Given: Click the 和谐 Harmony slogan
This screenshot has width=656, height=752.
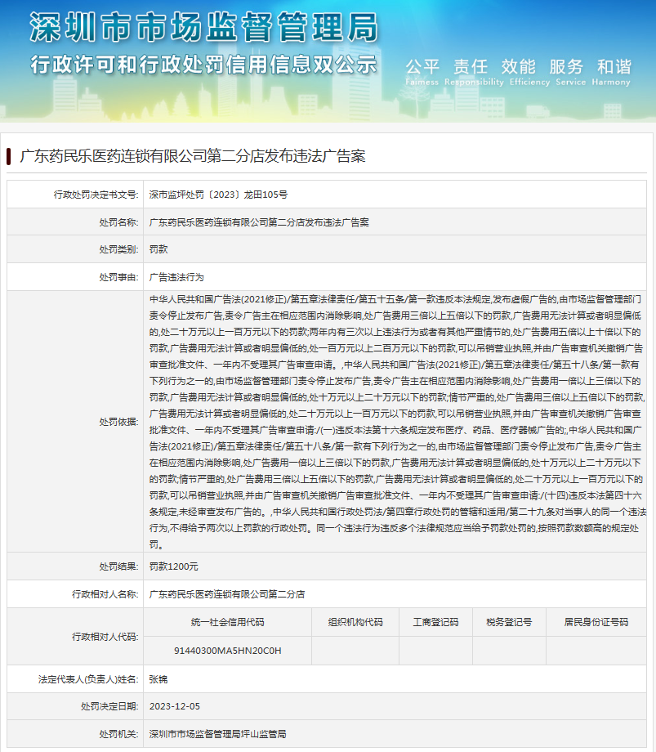Looking at the screenshot, I should point(611,72).
